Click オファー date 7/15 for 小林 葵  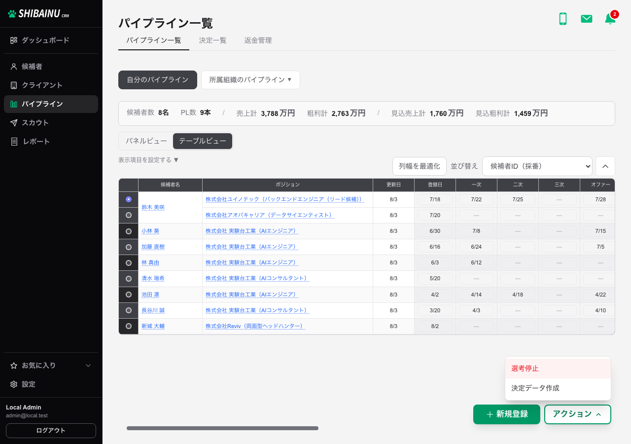click(598, 231)
